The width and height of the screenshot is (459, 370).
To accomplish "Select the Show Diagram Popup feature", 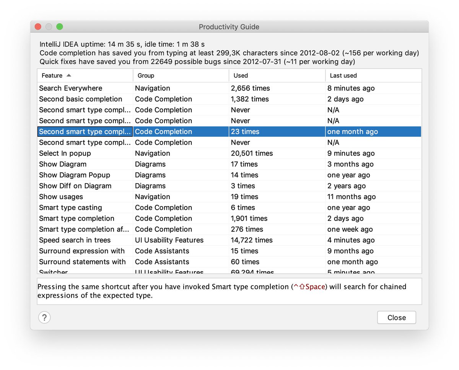I will (x=85, y=175).
